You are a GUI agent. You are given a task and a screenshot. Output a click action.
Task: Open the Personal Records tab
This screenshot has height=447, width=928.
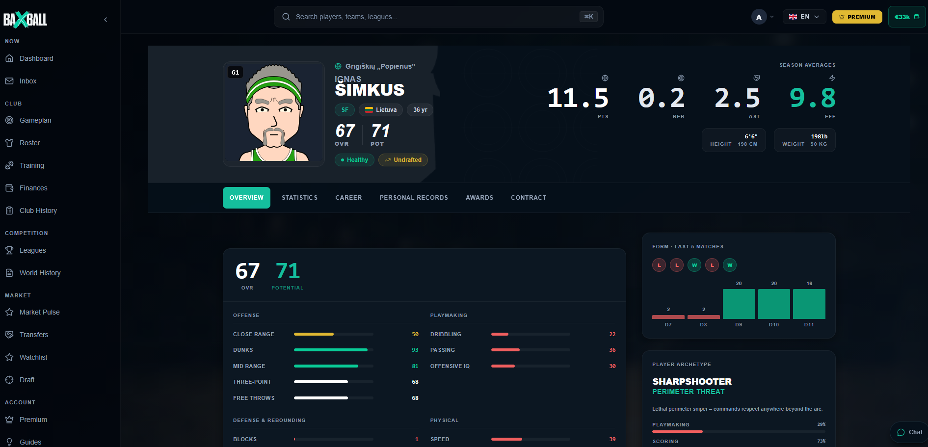point(414,198)
